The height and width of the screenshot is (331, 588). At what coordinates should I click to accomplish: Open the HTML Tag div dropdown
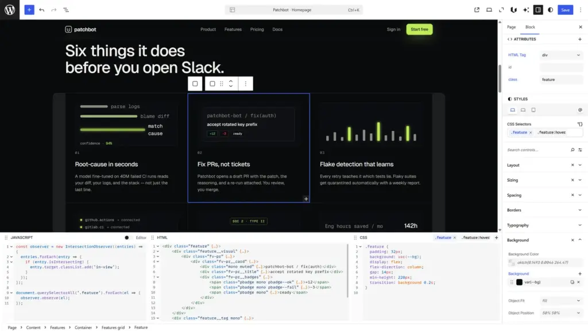coord(561,55)
